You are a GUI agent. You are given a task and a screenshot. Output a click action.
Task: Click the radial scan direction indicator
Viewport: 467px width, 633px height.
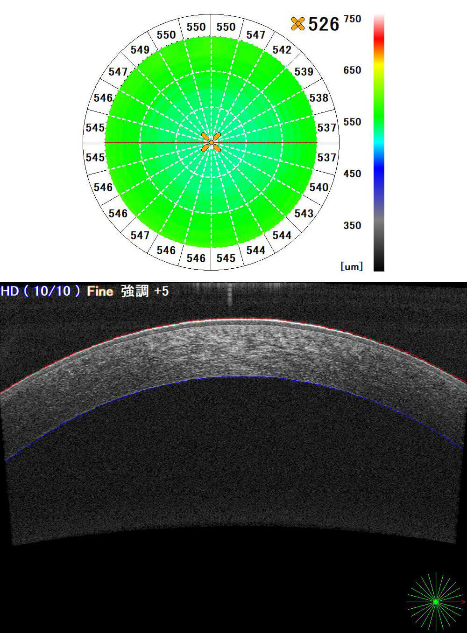point(436,602)
